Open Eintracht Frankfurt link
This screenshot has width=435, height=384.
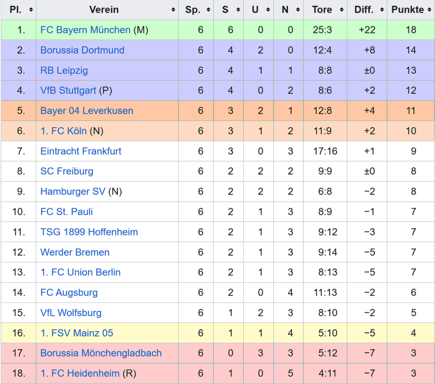pyautogui.click(x=81, y=151)
